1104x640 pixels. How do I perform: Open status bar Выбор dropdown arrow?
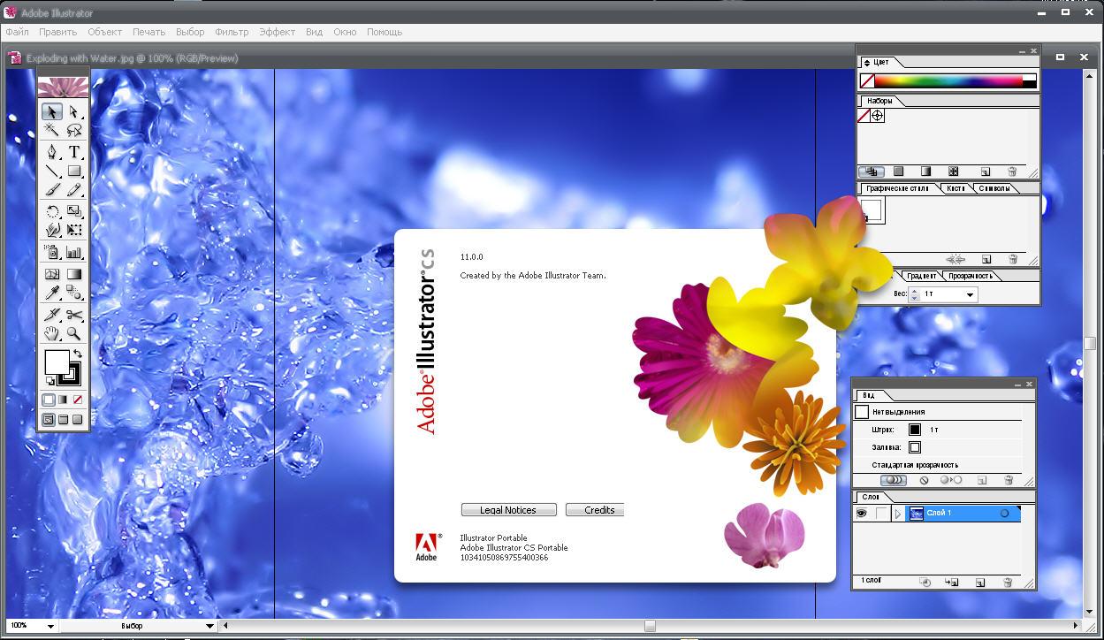point(209,626)
